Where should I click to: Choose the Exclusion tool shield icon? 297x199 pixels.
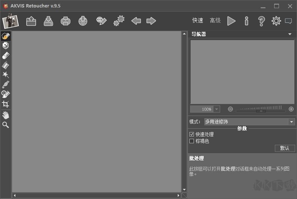pos(6,46)
